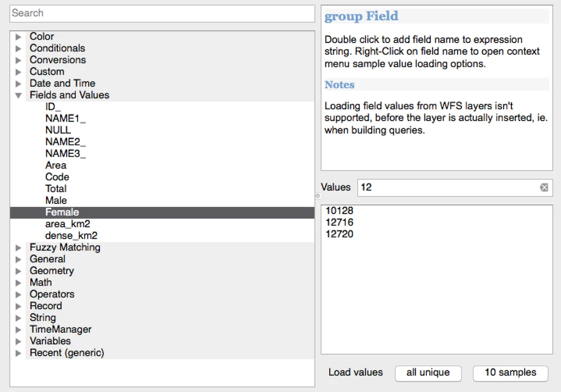Select the Total field

coord(56,189)
